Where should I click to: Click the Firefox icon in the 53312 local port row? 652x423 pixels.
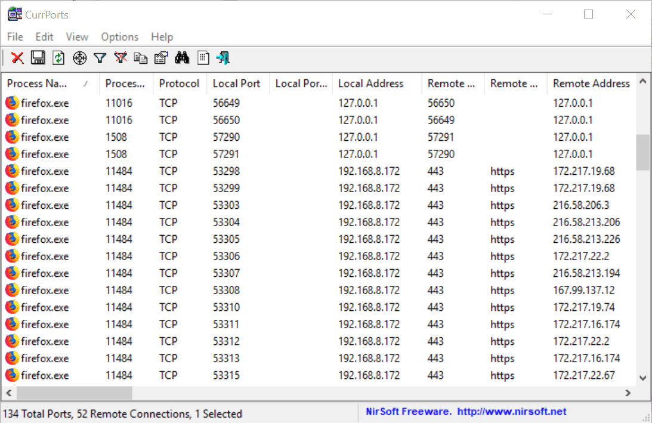point(12,341)
